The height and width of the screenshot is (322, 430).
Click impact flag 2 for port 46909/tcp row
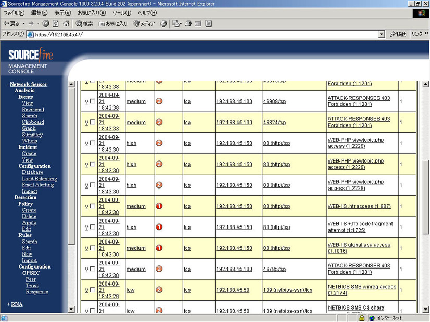(x=159, y=101)
